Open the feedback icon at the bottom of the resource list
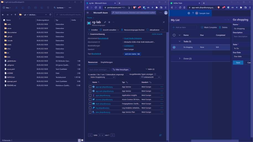Image resolution: width=253 pixels, height=142 pixels. click(160, 135)
